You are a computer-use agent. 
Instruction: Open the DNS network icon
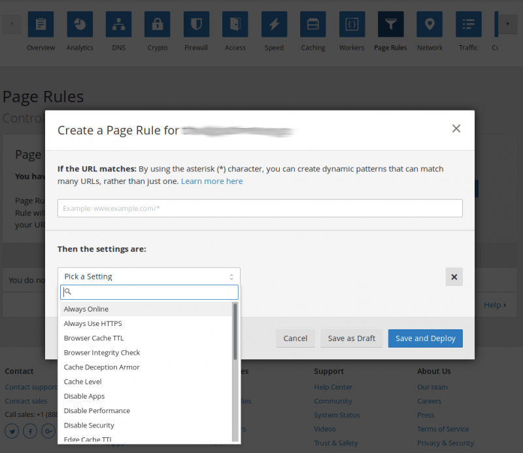coord(118,24)
